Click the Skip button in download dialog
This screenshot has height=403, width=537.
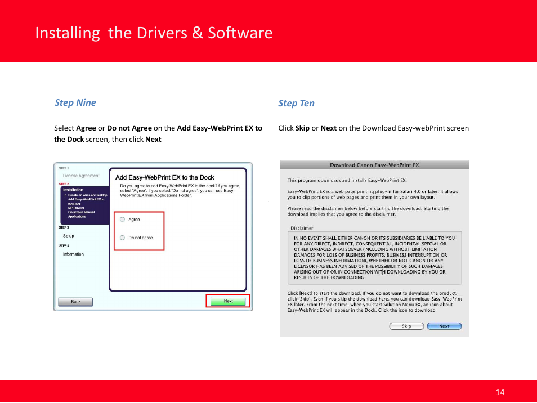406,326
